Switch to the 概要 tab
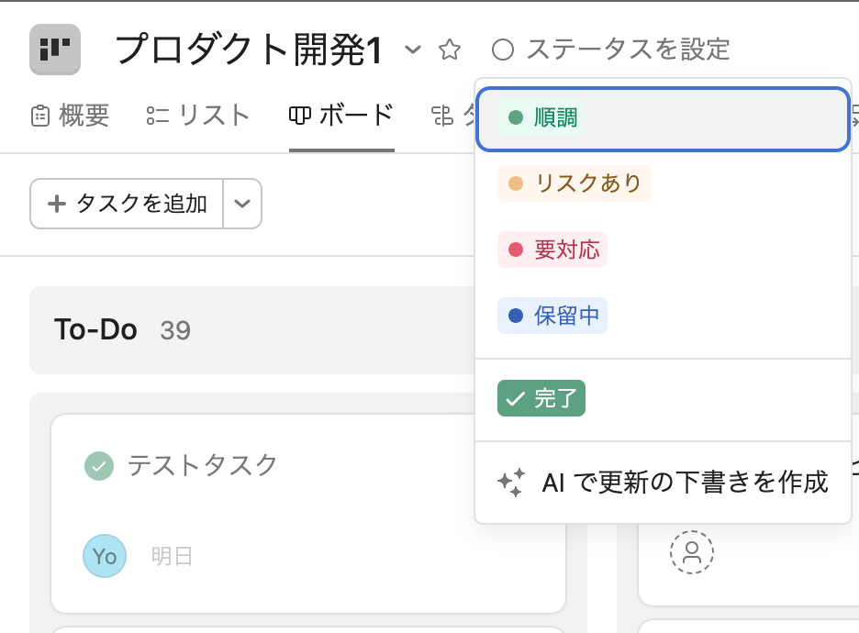The image size is (859, 633). click(x=71, y=116)
